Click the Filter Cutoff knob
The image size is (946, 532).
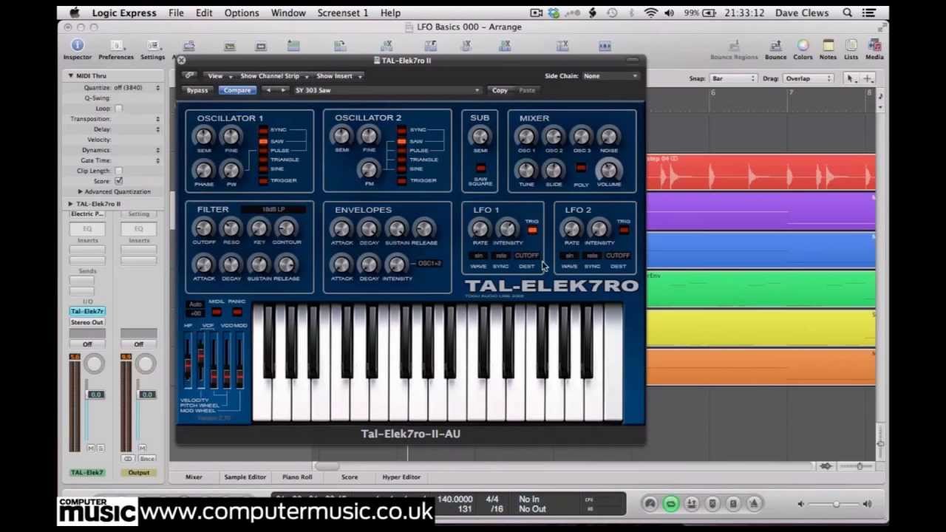203,228
